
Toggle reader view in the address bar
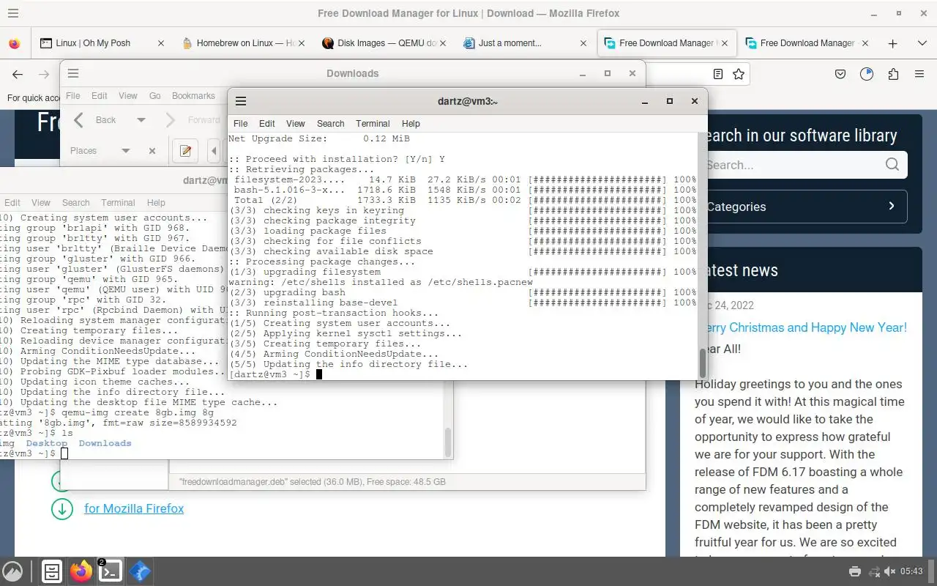click(x=718, y=74)
